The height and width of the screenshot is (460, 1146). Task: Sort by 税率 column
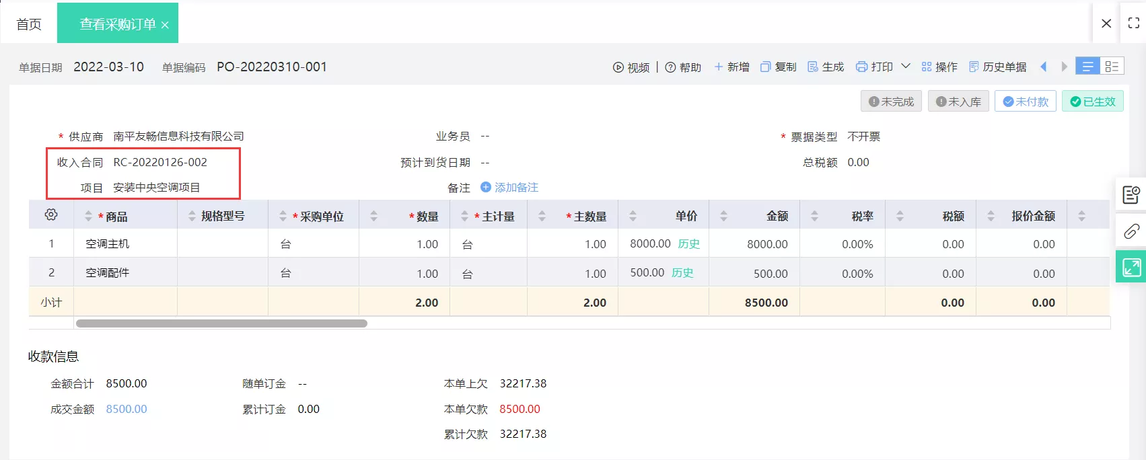coord(814,216)
